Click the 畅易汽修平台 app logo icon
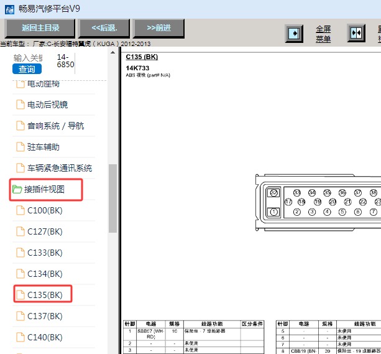This screenshot has width=381, height=354. (x=9, y=10)
